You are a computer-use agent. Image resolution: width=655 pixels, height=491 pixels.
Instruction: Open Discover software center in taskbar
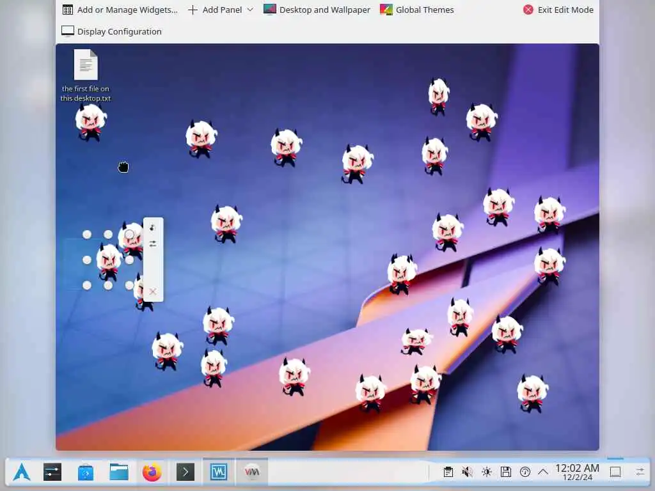tap(86, 472)
